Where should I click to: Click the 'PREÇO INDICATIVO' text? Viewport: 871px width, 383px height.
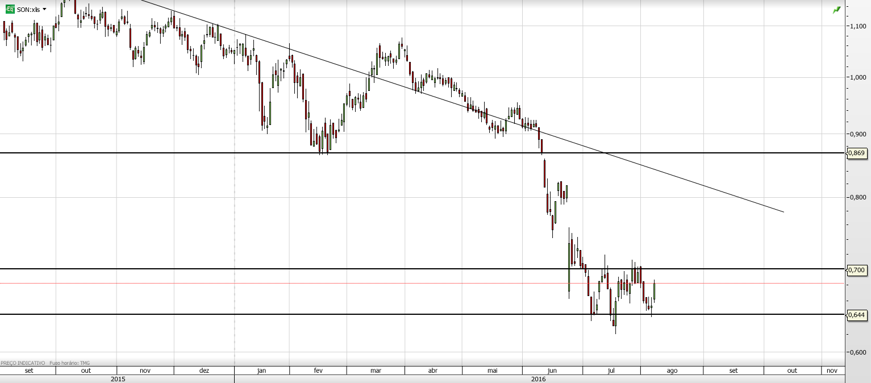tap(23, 363)
